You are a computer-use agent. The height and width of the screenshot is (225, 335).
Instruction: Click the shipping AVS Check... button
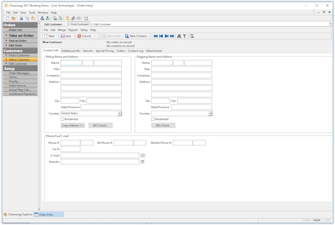(x=163, y=125)
